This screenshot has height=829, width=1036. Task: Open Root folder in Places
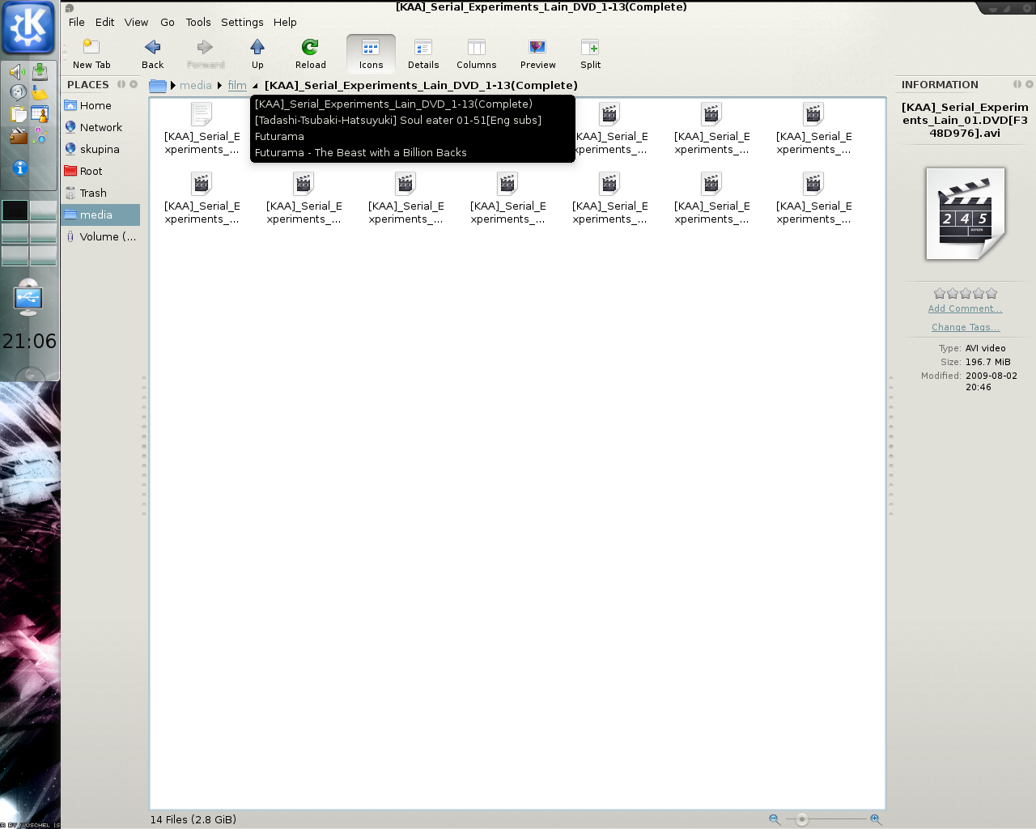[100, 171]
